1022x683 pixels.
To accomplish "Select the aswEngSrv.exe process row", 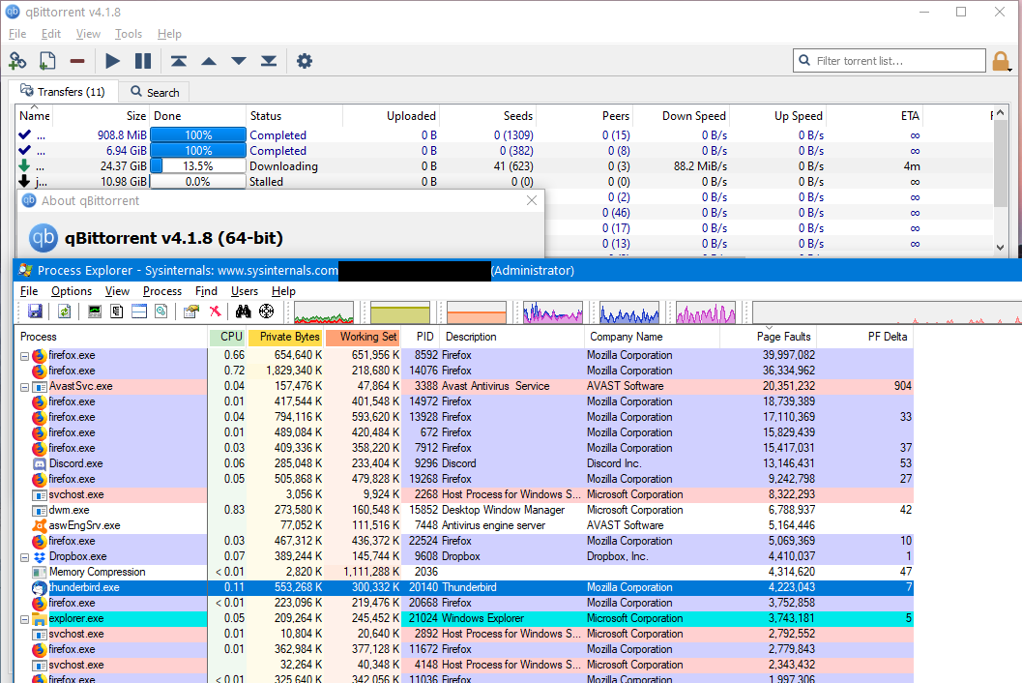I will tap(463, 525).
